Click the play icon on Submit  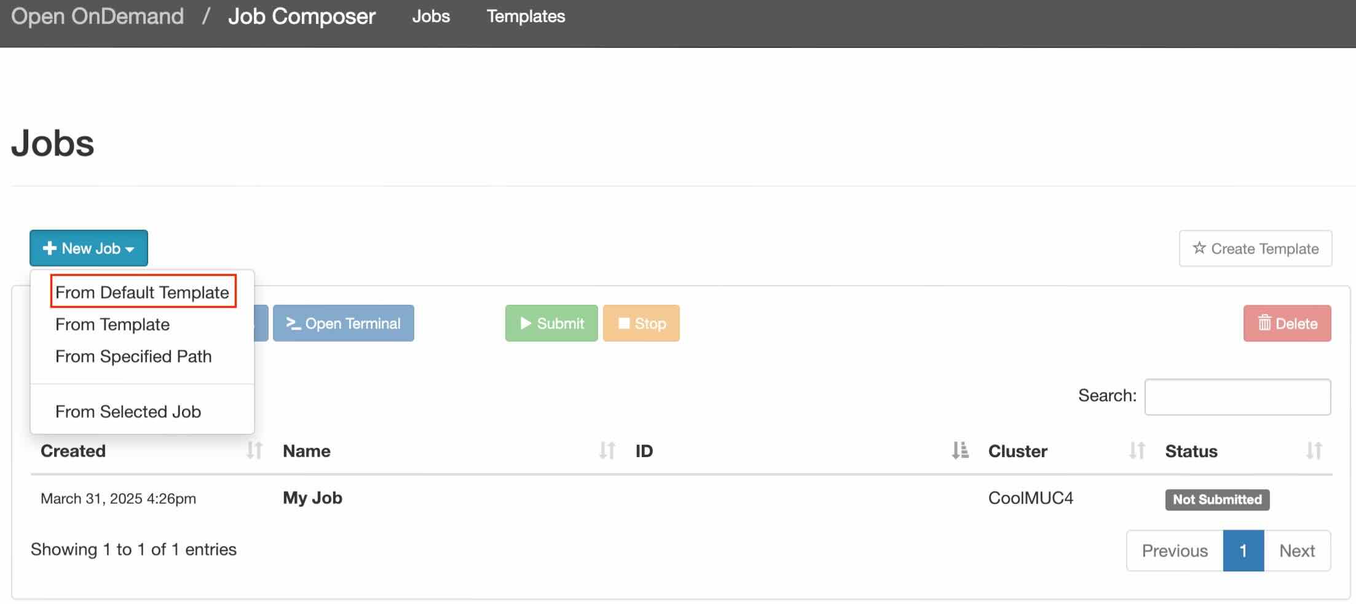pos(526,323)
